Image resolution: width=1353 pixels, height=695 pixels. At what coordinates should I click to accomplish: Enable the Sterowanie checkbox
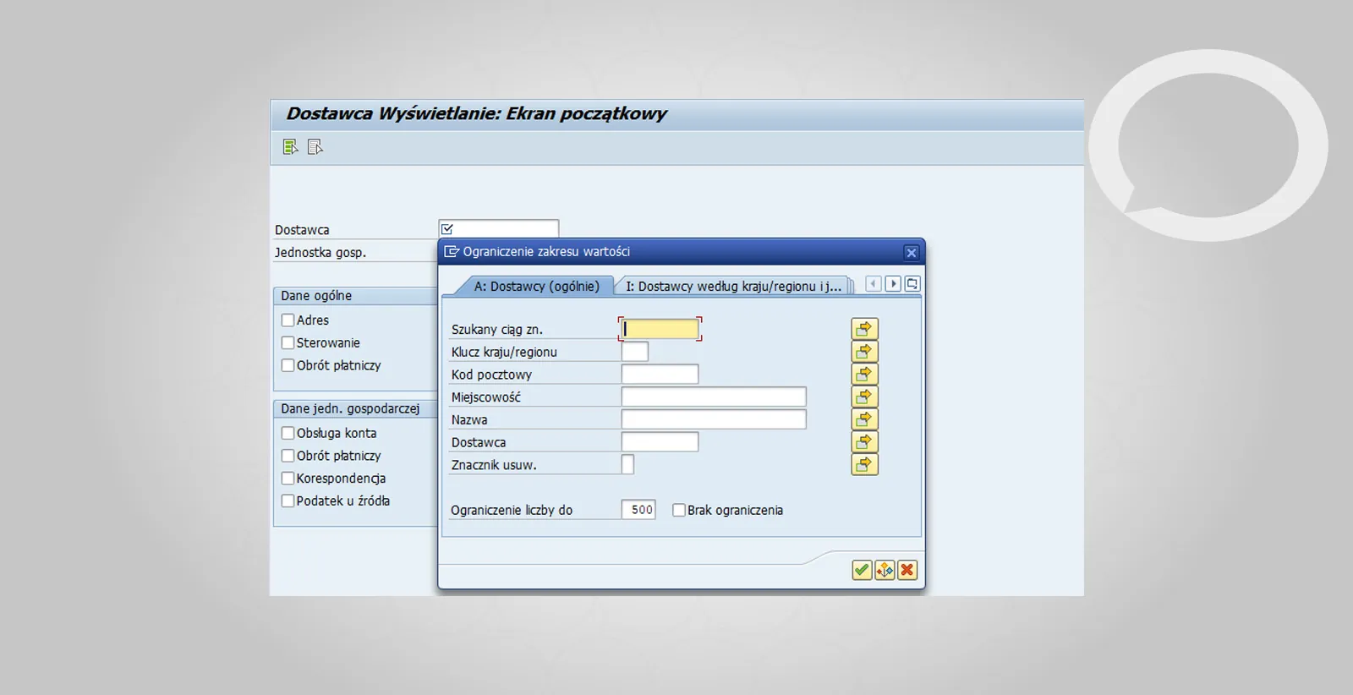point(288,342)
